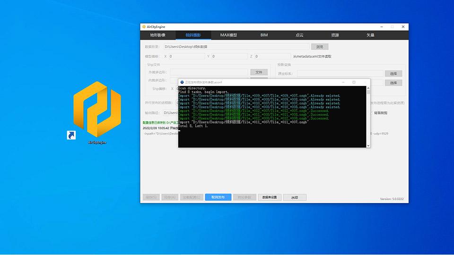The width and height of the screenshot is (454, 255).
Task: Click the model offset X input field
Action: (187, 56)
